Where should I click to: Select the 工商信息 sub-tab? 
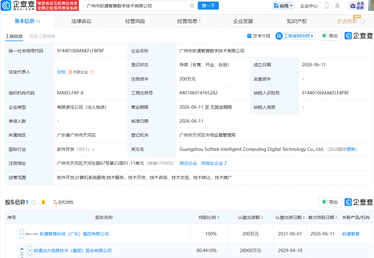(x=14, y=36)
